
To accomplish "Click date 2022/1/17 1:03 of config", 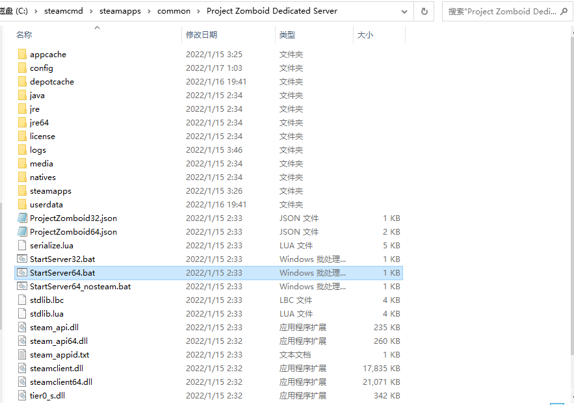I will [214, 68].
